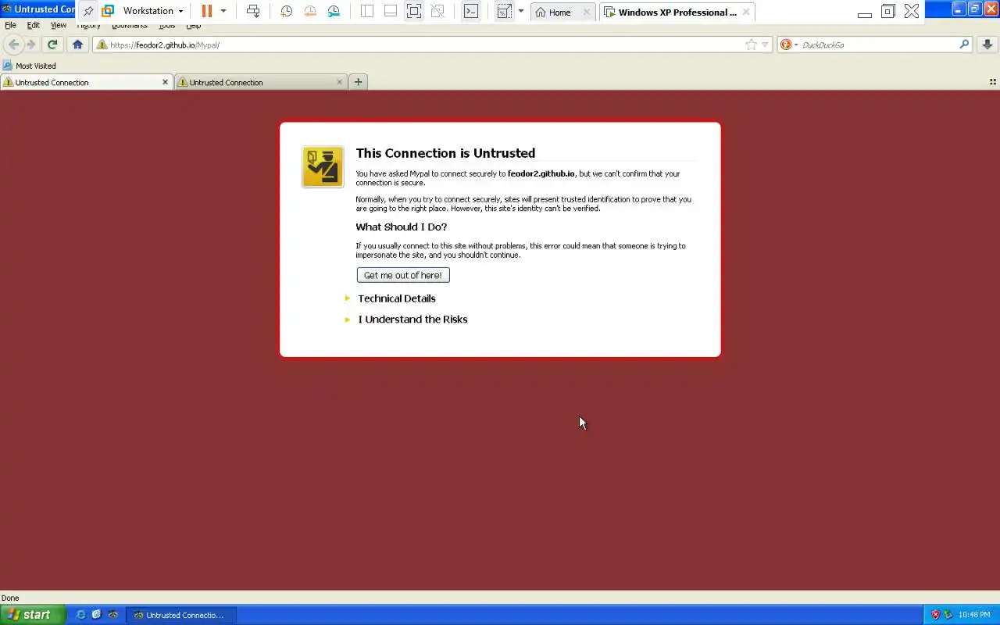Image resolution: width=1000 pixels, height=625 pixels.
Task: Send Ctrl+Alt+Del to the VM
Action: point(253,11)
